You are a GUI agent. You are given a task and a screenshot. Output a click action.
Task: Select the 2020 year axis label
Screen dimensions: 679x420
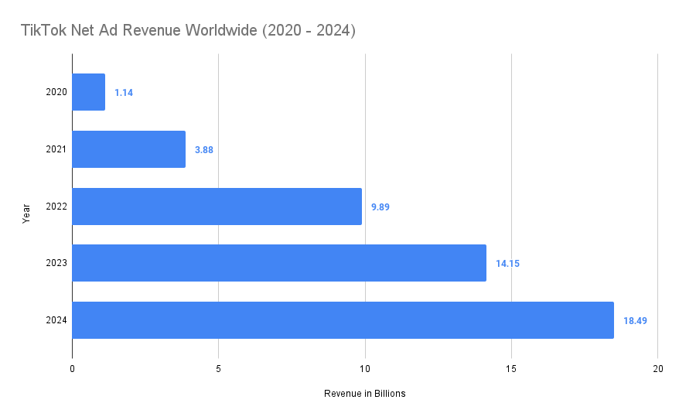(x=56, y=92)
